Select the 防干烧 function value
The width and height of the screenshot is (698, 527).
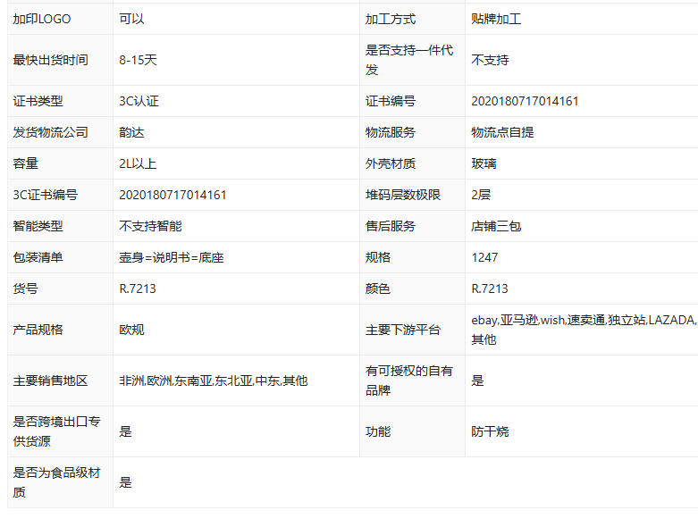click(490, 431)
